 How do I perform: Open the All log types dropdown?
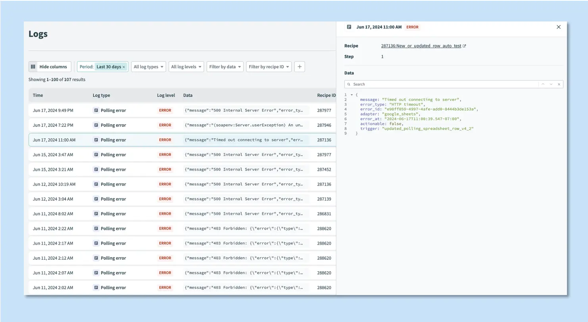point(148,67)
